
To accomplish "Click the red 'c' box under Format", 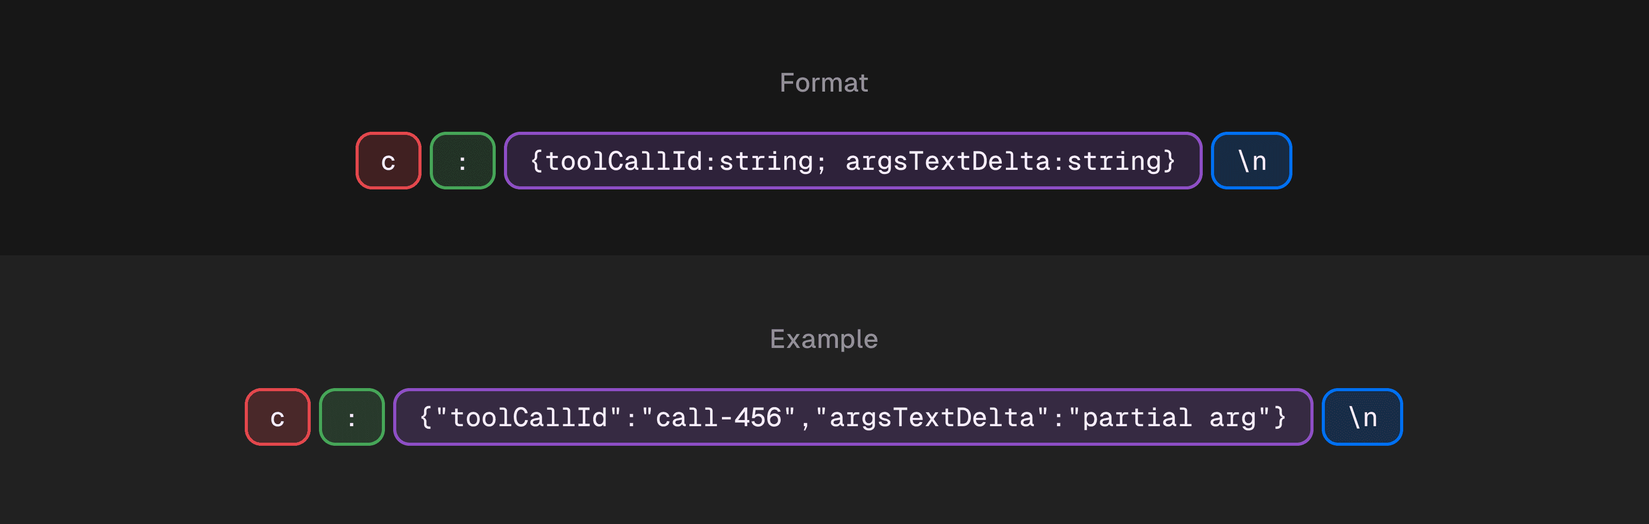I will [x=388, y=161].
